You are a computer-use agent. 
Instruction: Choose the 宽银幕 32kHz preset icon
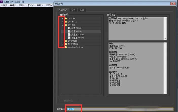[69, 35]
